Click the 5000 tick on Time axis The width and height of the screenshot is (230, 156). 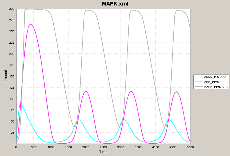pos(190,147)
